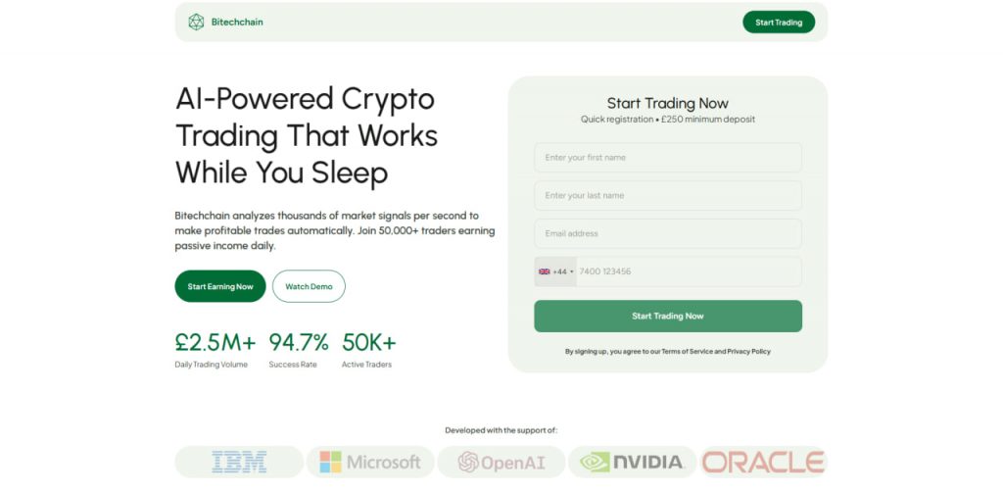The height and width of the screenshot is (493, 1003).
Task: Click the phone number input field
Action: (x=688, y=271)
